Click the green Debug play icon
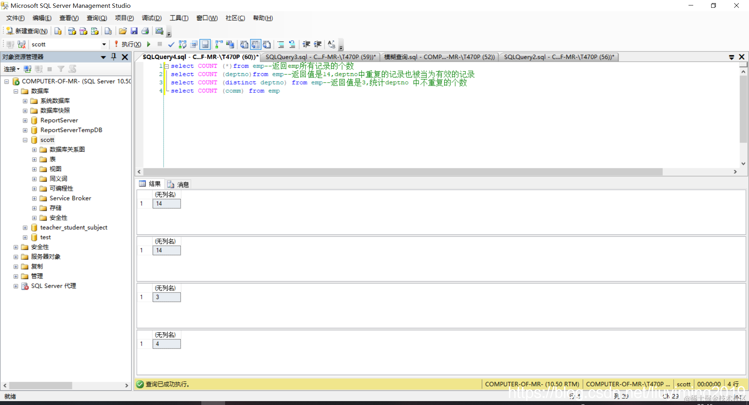749x405 pixels. (x=149, y=44)
